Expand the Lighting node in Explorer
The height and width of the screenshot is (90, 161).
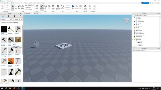coord(133,29)
